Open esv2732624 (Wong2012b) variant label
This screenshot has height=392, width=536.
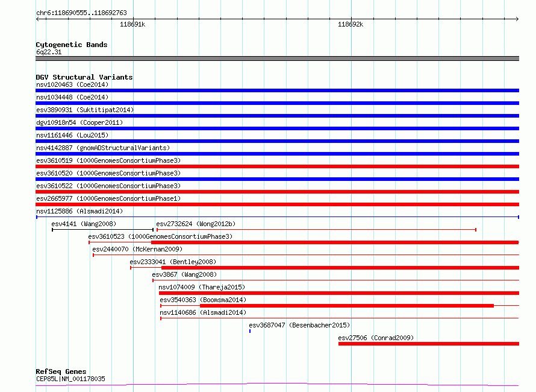pyautogui.click(x=196, y=224)
